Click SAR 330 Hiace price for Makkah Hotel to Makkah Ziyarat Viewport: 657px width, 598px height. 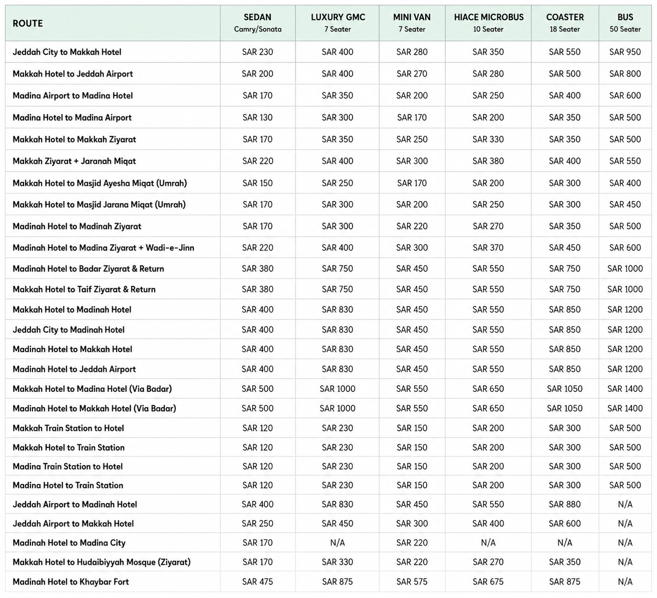488,139
